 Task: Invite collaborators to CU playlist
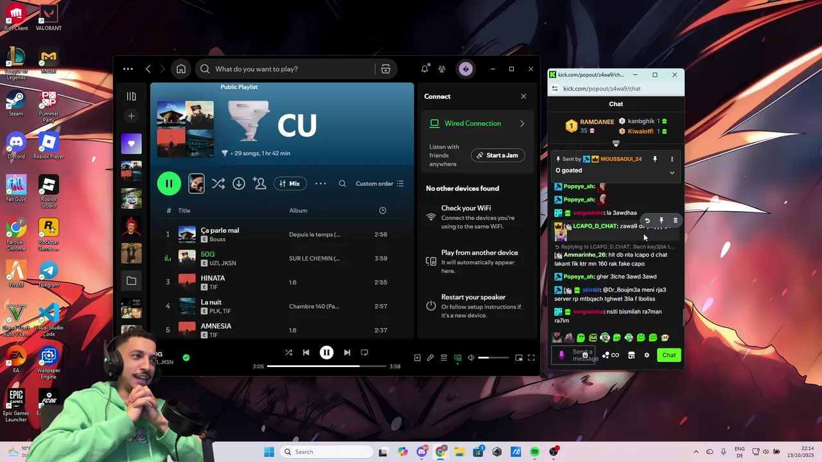pyautogui.click(x=259, y=184)
